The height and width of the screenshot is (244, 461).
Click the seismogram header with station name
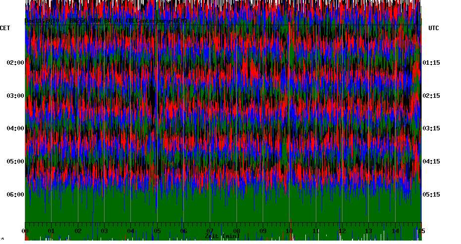click(x=107, y=21)
